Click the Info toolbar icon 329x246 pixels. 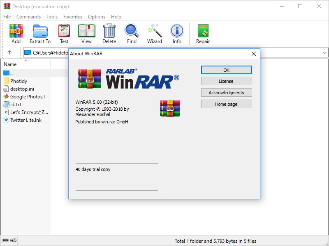tap(177, 33)
